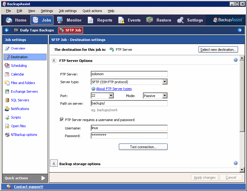Viewport: 247px width, 191px height.
Task: Click the Calendar icon in sidebar
Action: [7, 74]
